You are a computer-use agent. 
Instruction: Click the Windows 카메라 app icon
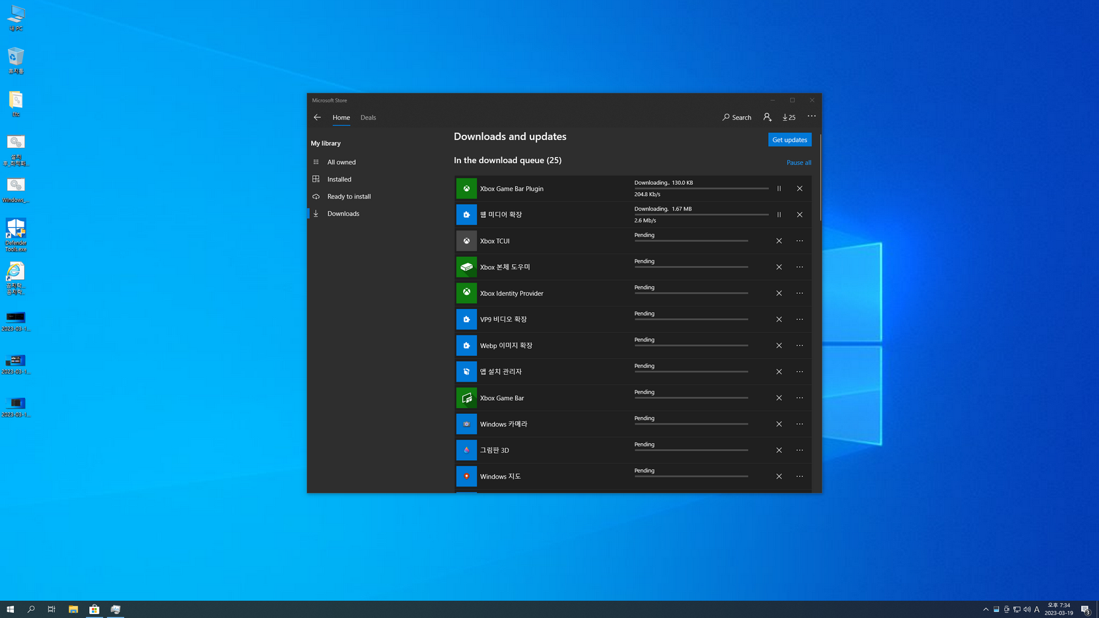pyautogui.click(x=466, y=424)
